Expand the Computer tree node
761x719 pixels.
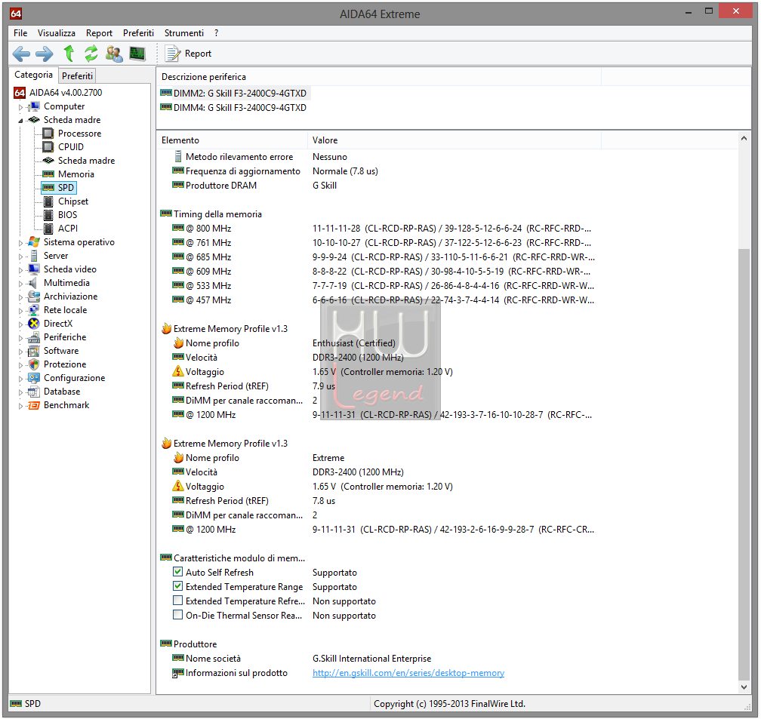[20, 106]
